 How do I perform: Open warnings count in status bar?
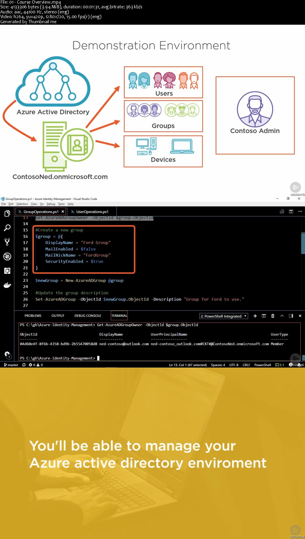coord(40,365)
